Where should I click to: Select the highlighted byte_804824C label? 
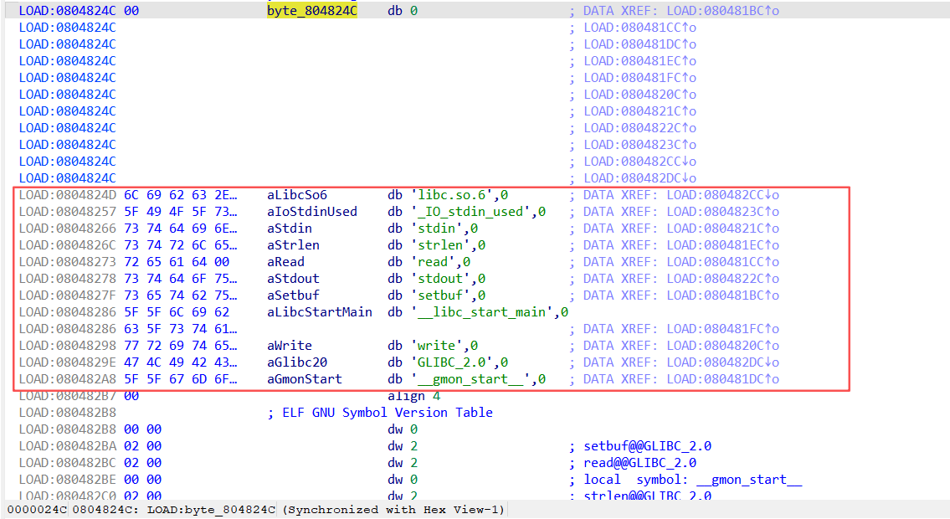click(x=312, y=11)
